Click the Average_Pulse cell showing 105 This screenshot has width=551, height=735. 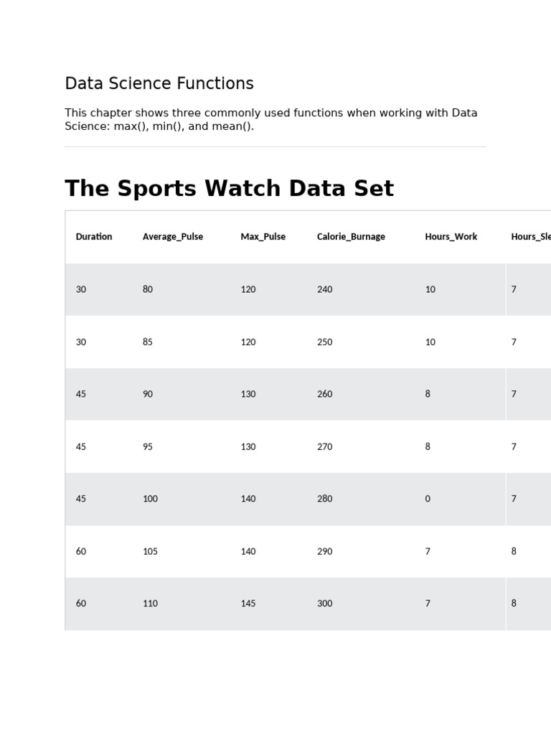coord(150,551)
